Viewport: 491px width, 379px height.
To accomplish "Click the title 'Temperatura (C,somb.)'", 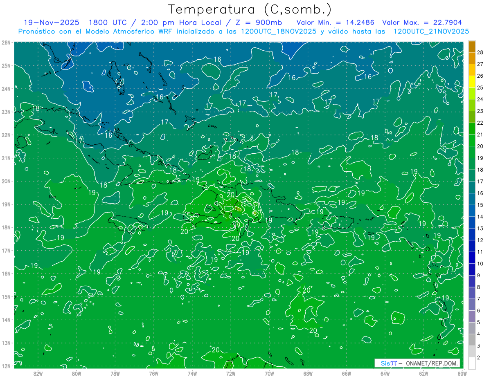I will 250,9.
